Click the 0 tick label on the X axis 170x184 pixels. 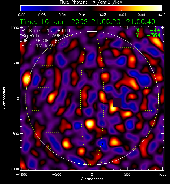point(92,174)
